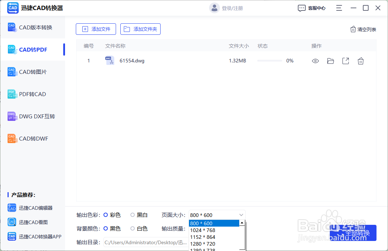
Task: Click the 迅捷CAD转换器APP icon
Action: 12,236
